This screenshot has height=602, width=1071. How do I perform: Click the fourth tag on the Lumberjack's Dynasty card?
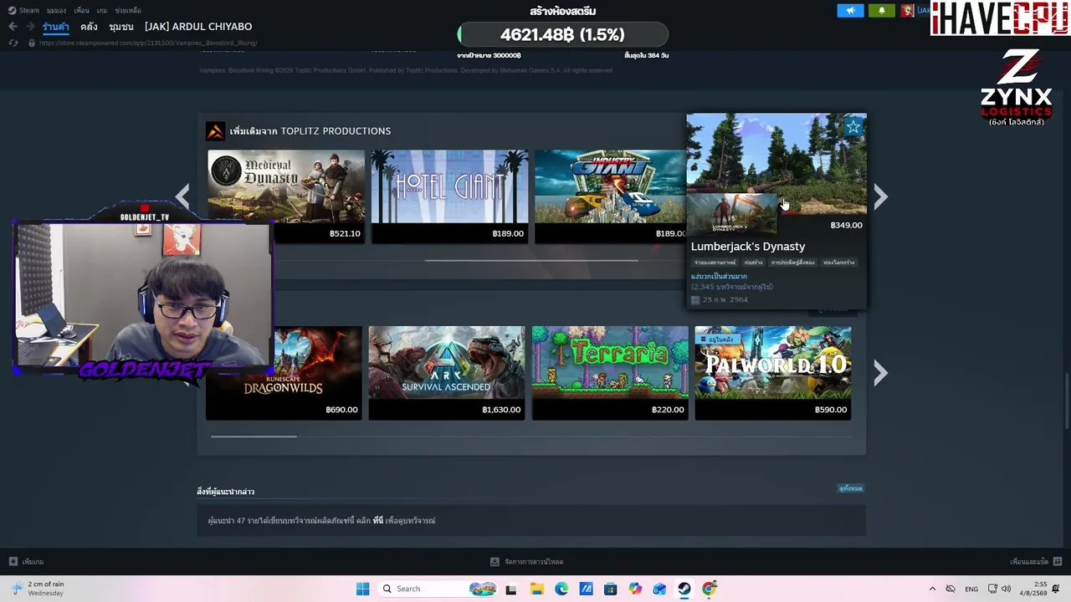click(839, 263)
